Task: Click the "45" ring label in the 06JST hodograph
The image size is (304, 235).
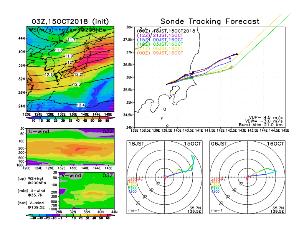Action: click(228, 197)
